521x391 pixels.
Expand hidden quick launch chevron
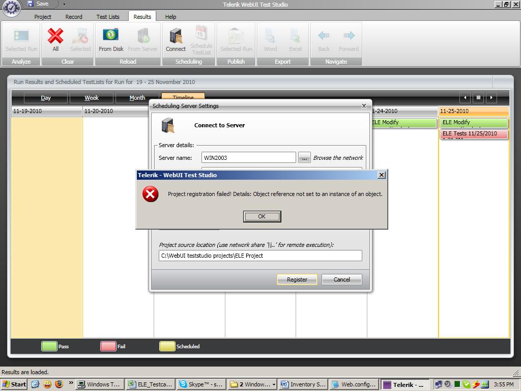71,383
